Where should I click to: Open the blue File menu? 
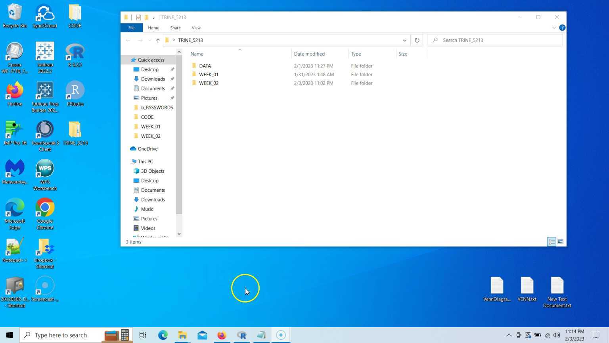(131, 28)
